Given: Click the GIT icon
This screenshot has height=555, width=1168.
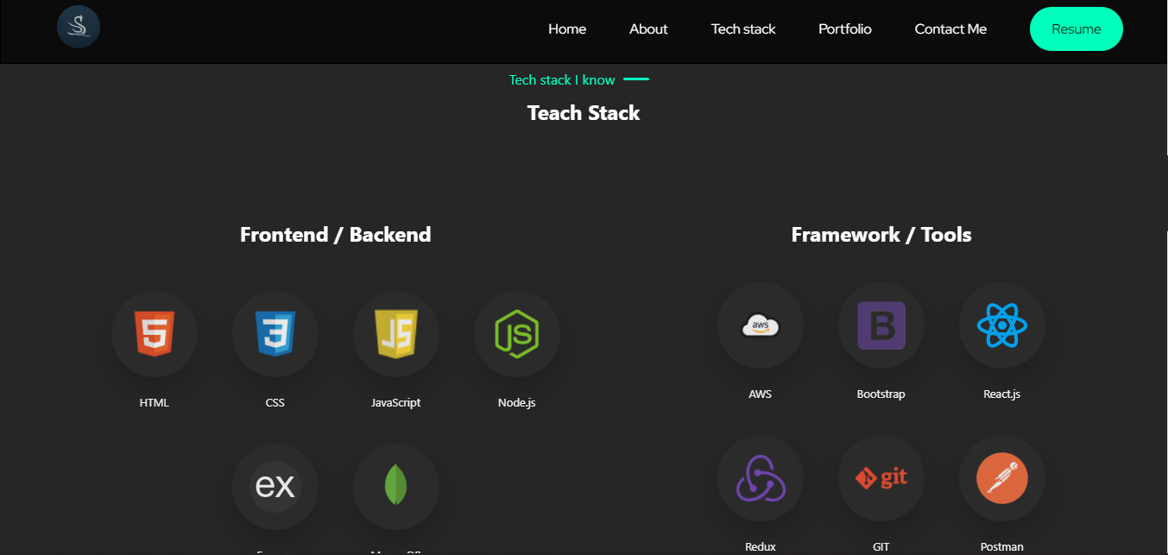Looking at the screenshot, I should coord(881,479).
